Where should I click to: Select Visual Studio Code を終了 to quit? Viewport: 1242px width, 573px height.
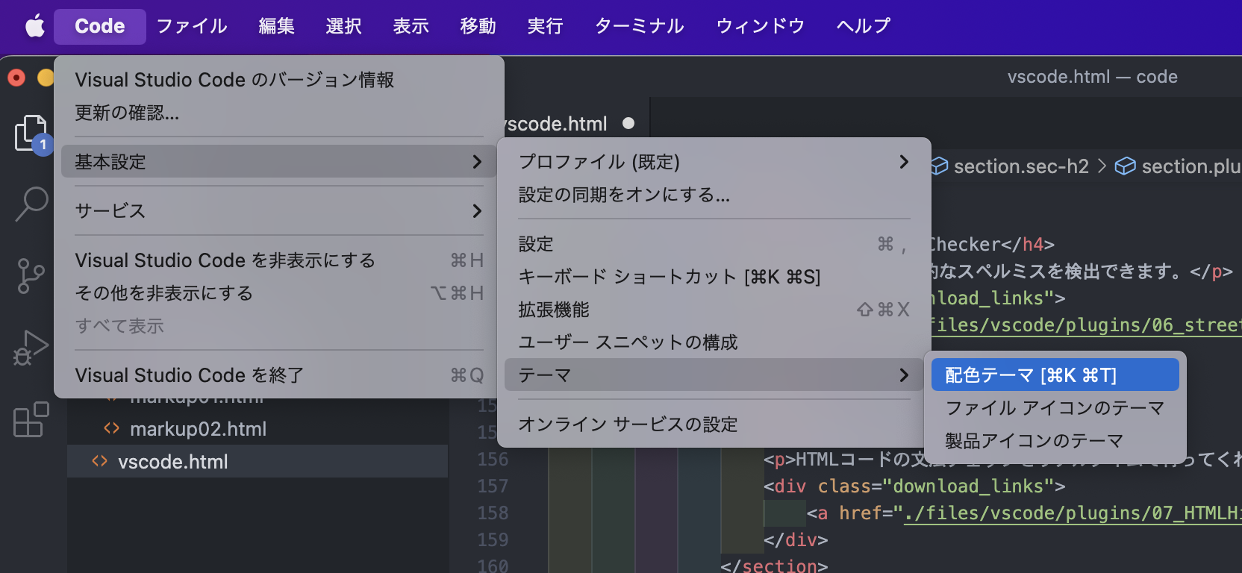pos(190,375)
